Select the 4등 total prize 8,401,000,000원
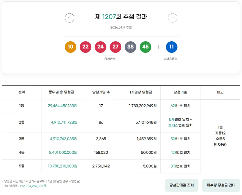The image size is (242, 195). point(63,152)
